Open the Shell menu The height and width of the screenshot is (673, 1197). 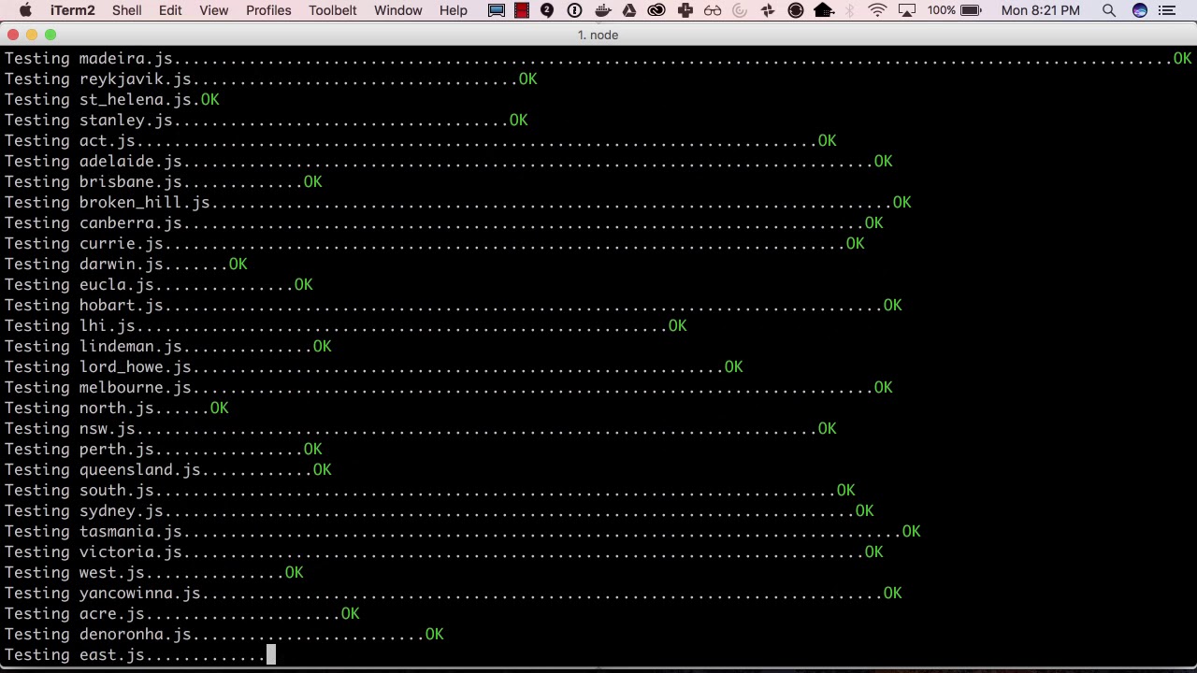(127, 10)
